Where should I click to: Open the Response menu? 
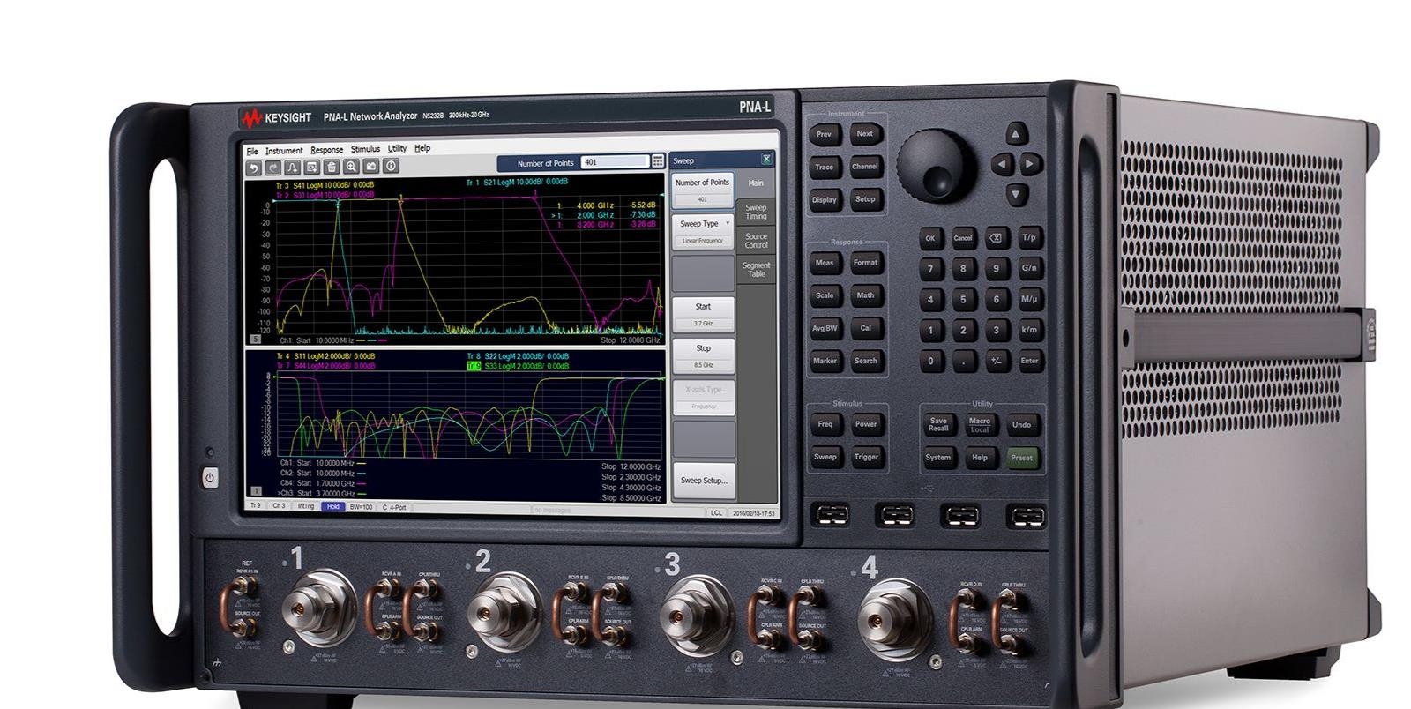pyautogui.click(x=326, y=150)
